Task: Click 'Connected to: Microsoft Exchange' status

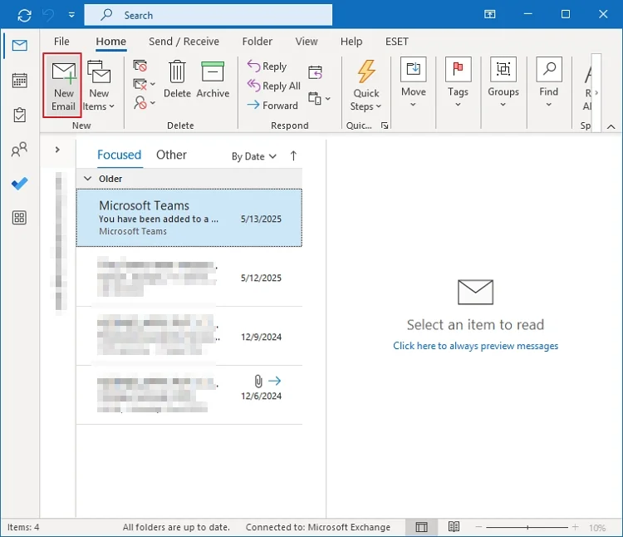Action: pyautogui.click(x=318, y=527)
